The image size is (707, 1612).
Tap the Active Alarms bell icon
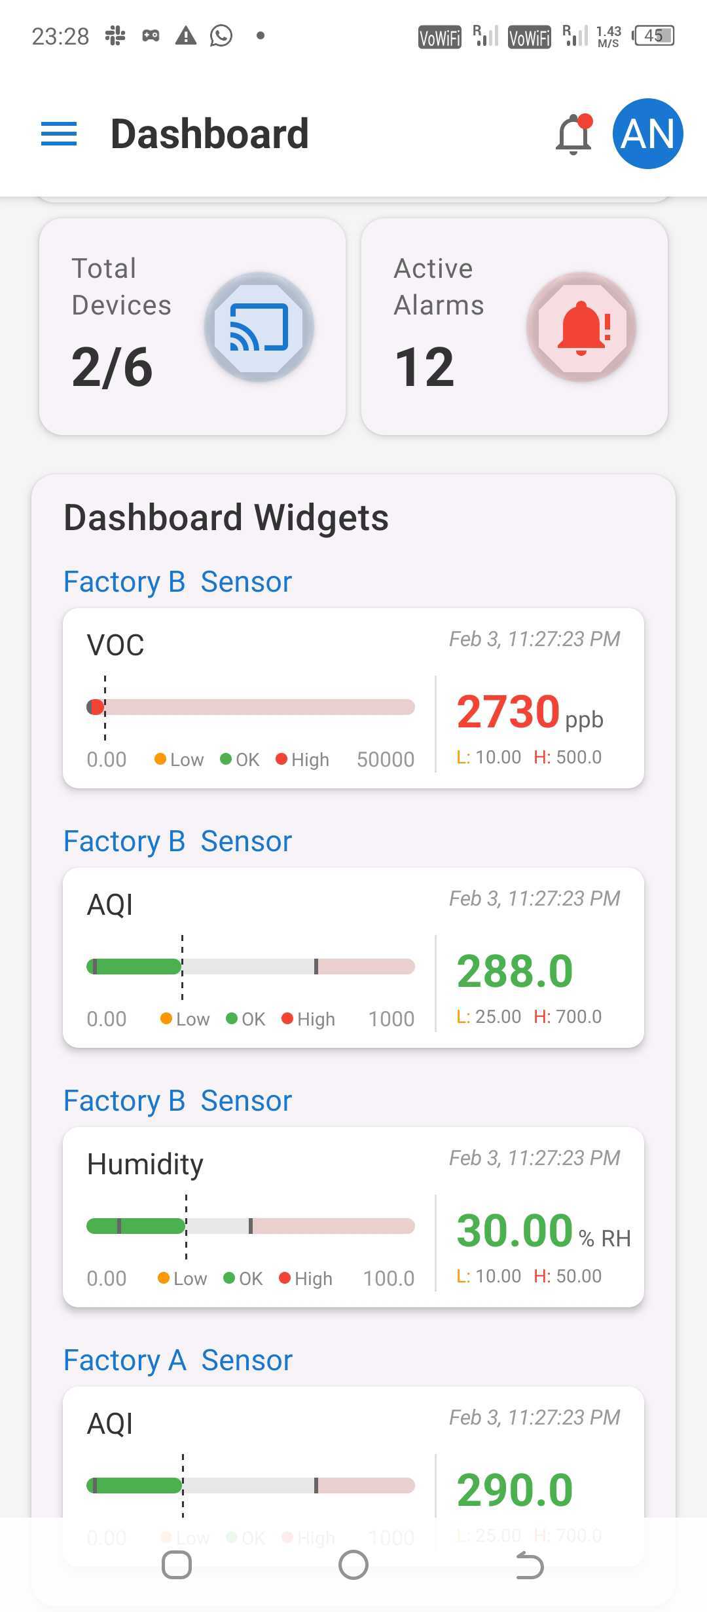pos(581,326)
